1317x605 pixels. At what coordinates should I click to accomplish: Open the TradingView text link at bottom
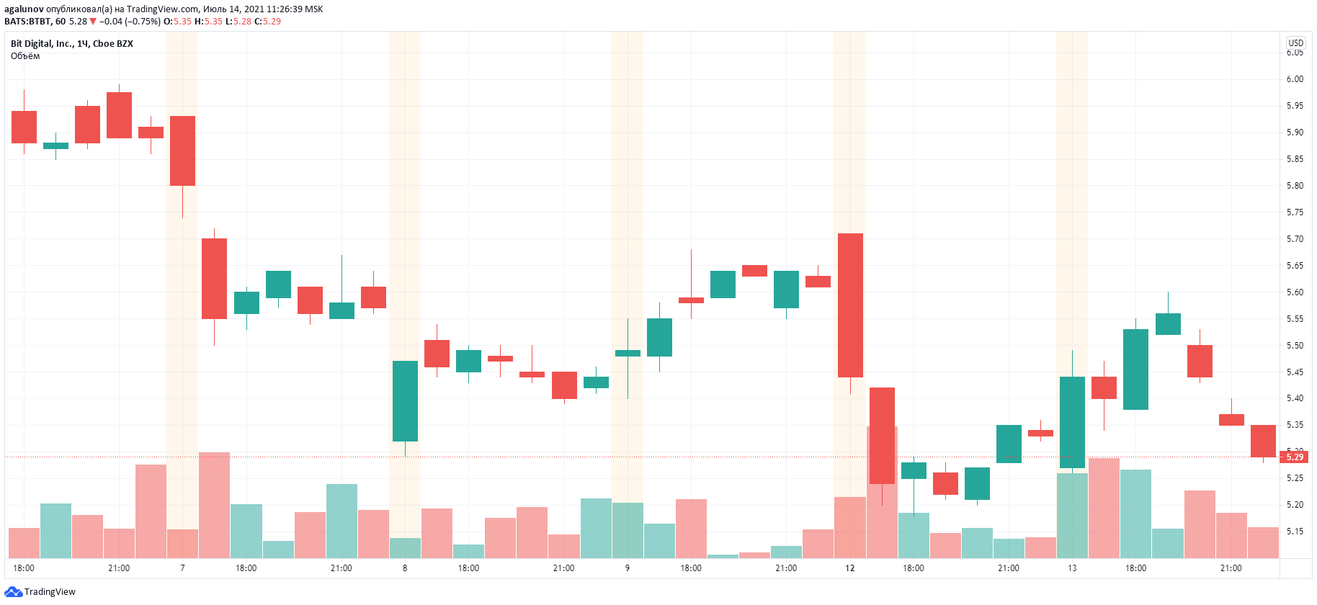[x=50, y=592]
